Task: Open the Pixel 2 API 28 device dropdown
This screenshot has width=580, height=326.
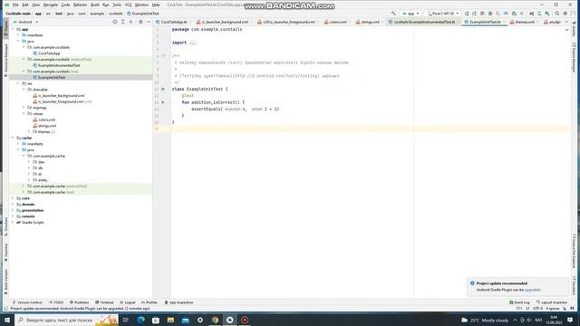Action: coord(443,14)
